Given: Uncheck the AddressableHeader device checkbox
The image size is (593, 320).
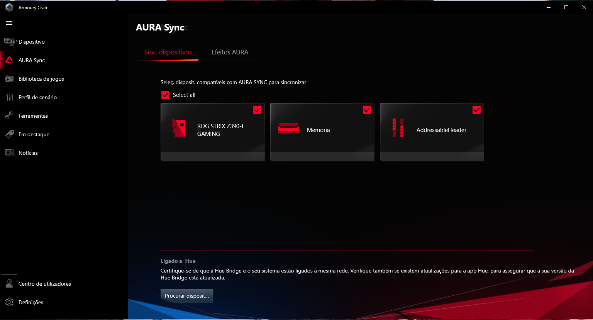Looking at the screenshot, I should tap(477, 110).
